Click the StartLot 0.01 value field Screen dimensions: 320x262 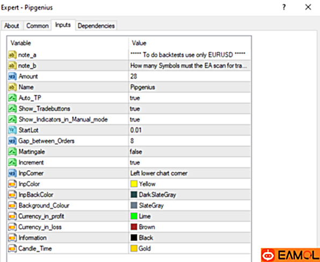pos(190,130)
